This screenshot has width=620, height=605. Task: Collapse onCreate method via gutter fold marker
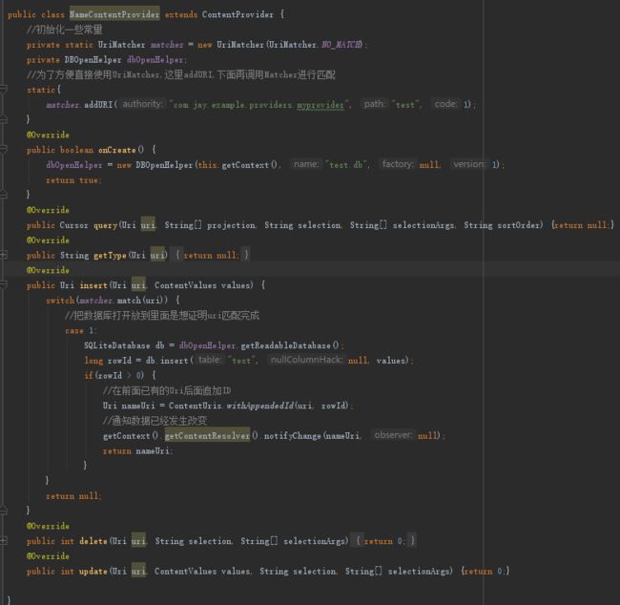click(x=4, y=150)
